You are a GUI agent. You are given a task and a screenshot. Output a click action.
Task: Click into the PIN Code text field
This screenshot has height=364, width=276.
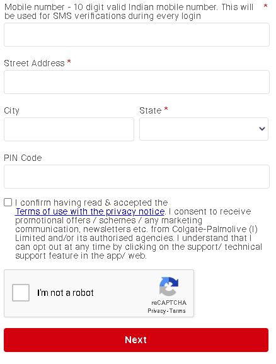[x=137, y=177]
